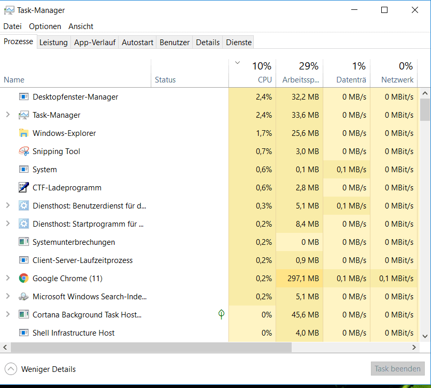Click the 0,7% CPU value for Snipping Tool

[x=264, y=151]
